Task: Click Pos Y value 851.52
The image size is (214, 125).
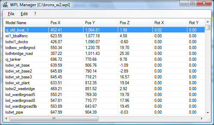Action: point(91,89)
